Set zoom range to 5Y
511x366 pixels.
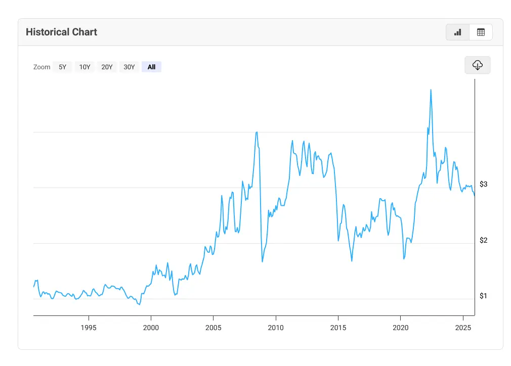tap(62, 67)
